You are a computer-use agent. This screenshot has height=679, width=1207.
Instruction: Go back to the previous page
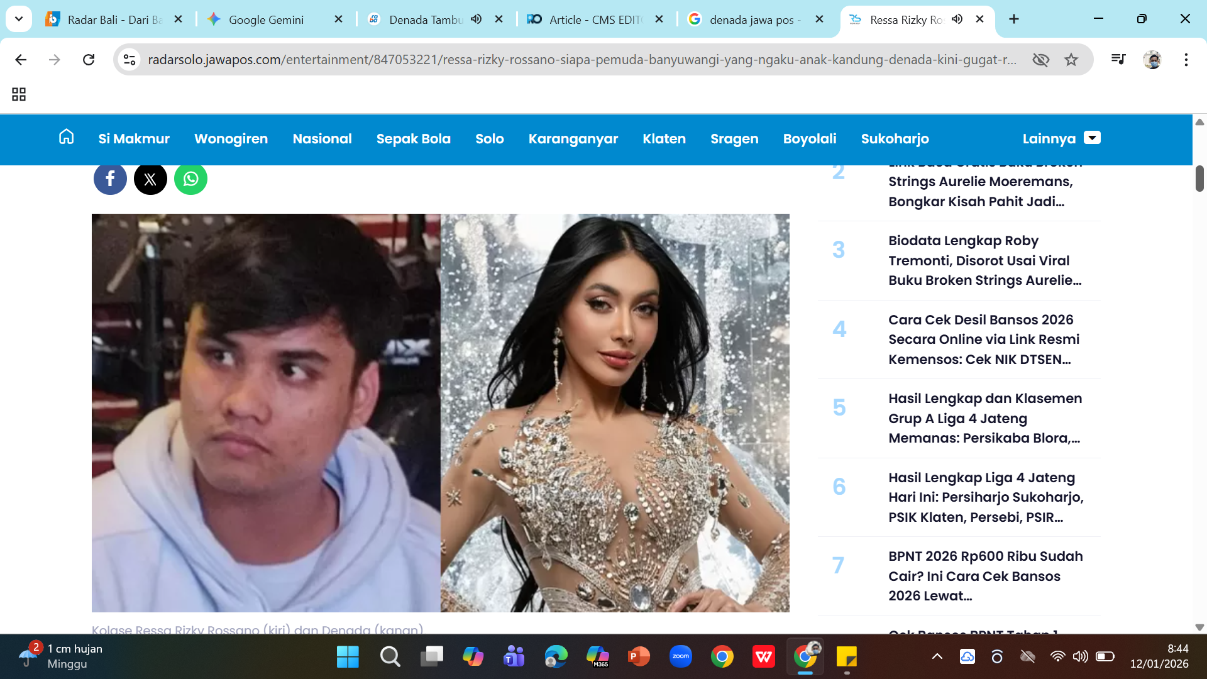(21, 60)
